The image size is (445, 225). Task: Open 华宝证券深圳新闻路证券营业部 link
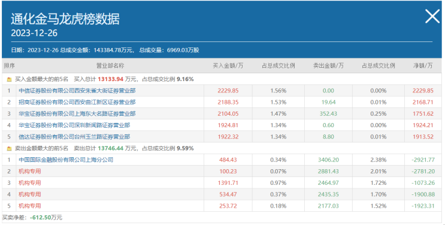(x=74, y=125)
